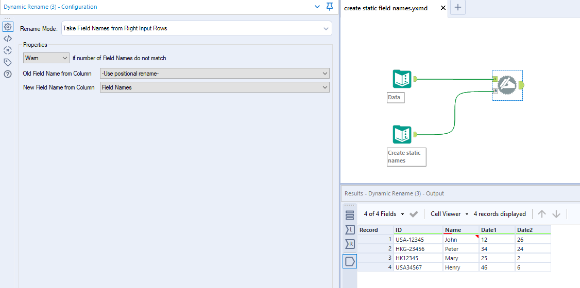
Task: Open the Navigation icon in configuration sidebar
Action: coord(8,50)
